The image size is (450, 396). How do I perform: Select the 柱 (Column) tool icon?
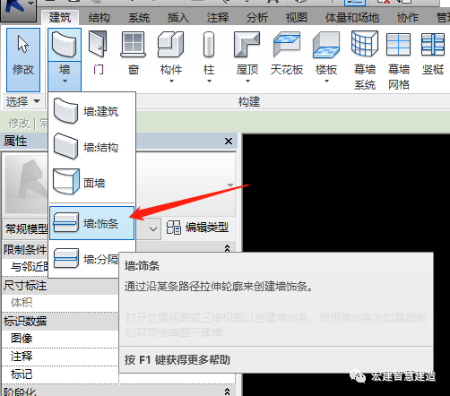click(209, 45)
